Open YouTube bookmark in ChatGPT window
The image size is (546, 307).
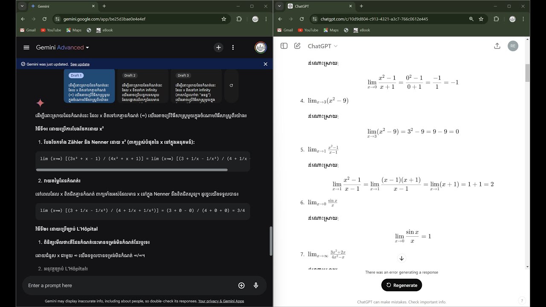pyautogui.click(x=308, y=30)
